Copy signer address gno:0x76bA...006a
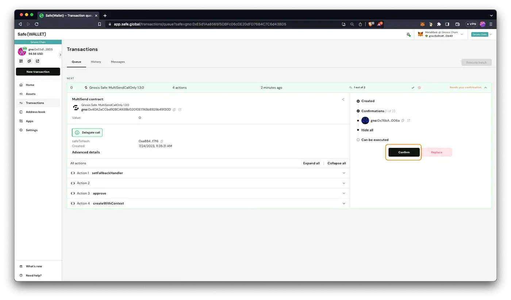 click(x=403, y=121)
